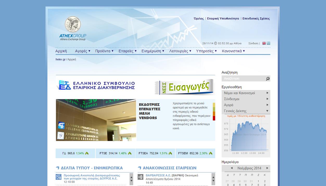326x186 pixels.
Task: Open ΒΑΡΒΑΡΕΣΟΣ Α.Ε. financial results announcement
Action: click(x=171, y=177)
